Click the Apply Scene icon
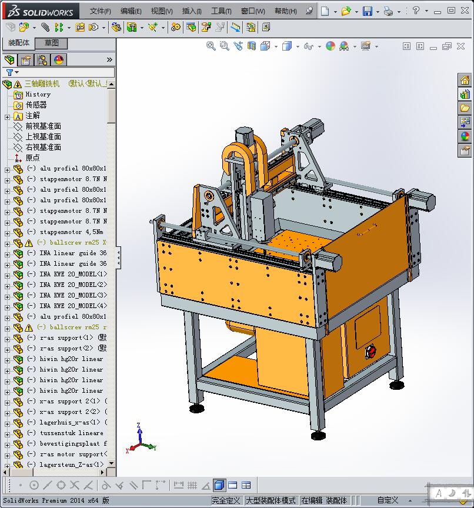 [344, 46]
